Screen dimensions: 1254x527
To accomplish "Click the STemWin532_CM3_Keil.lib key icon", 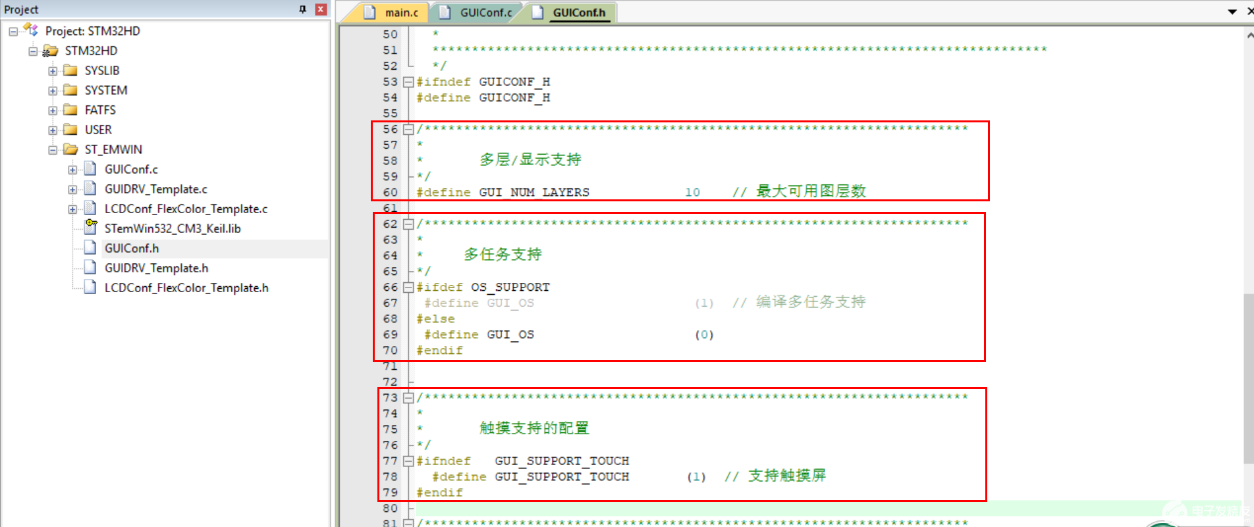I will coord(91,227).
